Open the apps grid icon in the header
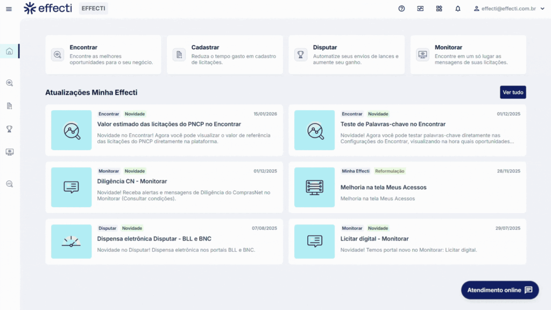Screen dimensions: 551x310 [439, 9]
